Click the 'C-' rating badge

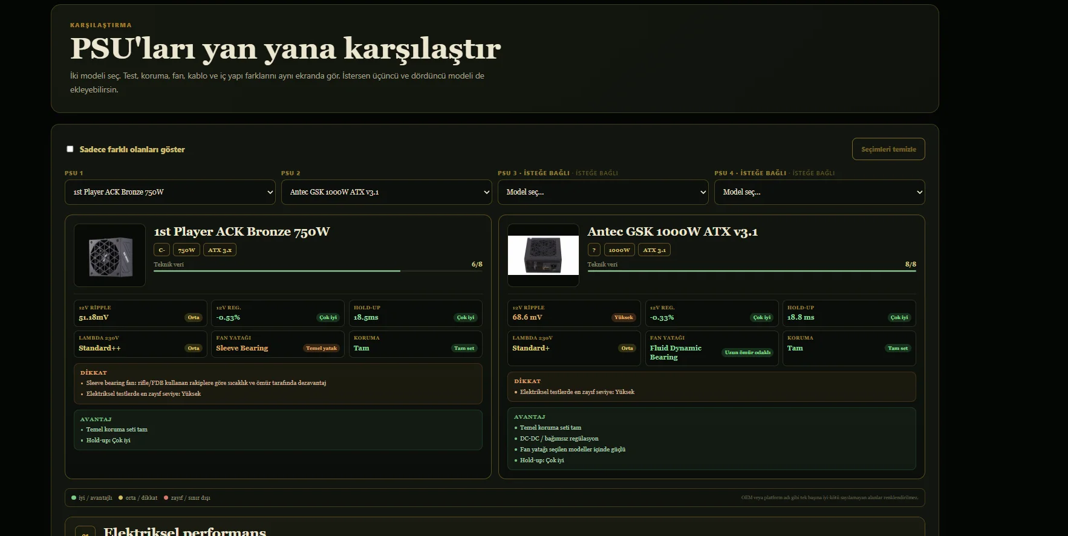coord(161,250)
